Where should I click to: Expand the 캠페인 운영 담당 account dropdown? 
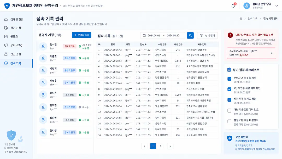[x=277, y=6]
